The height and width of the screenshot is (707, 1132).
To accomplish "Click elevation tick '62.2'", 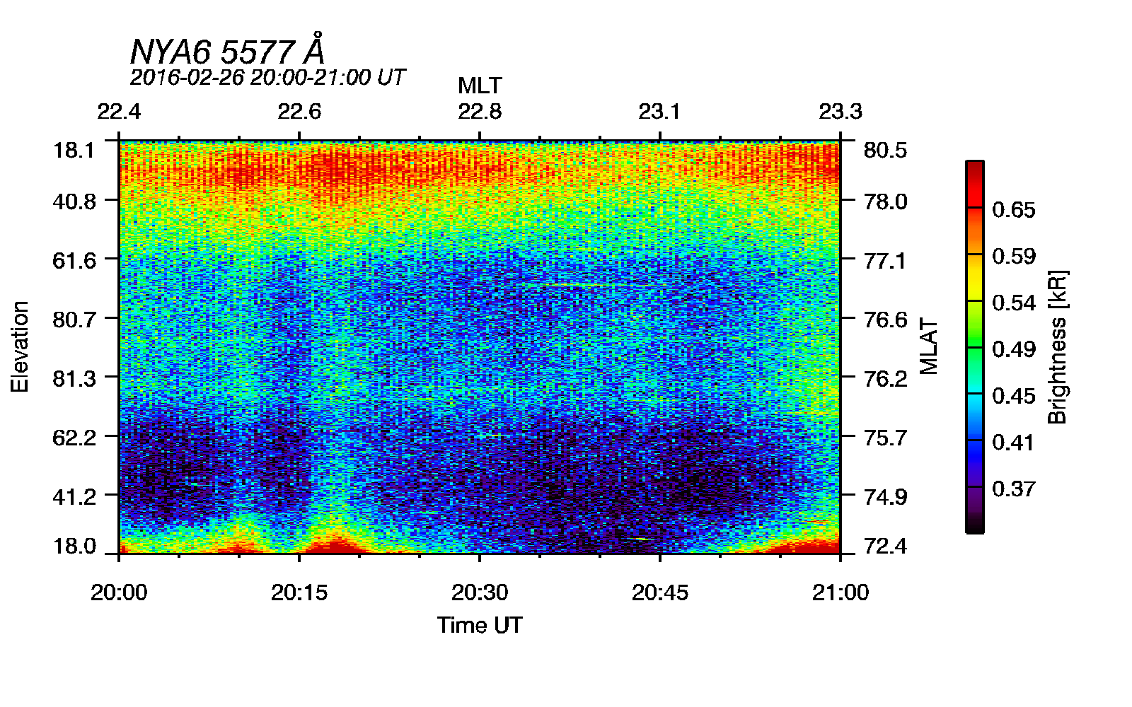I will coord(74,438).
